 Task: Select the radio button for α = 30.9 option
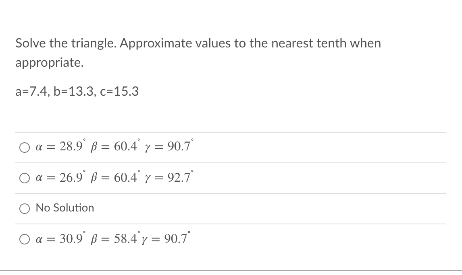(x=24, y=238)
